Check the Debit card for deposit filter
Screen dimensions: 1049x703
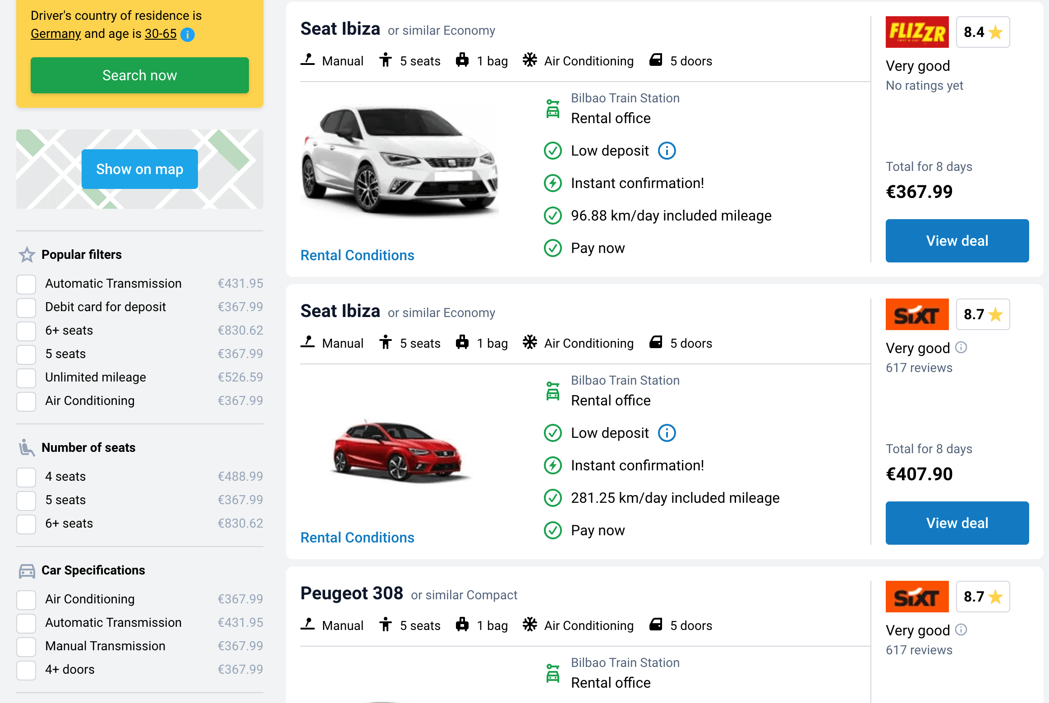[26, 308]
